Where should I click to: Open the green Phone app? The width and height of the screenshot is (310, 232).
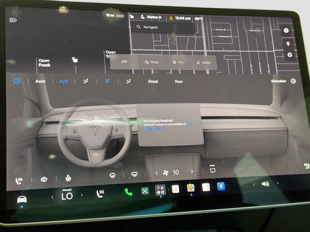click(129, 192)
